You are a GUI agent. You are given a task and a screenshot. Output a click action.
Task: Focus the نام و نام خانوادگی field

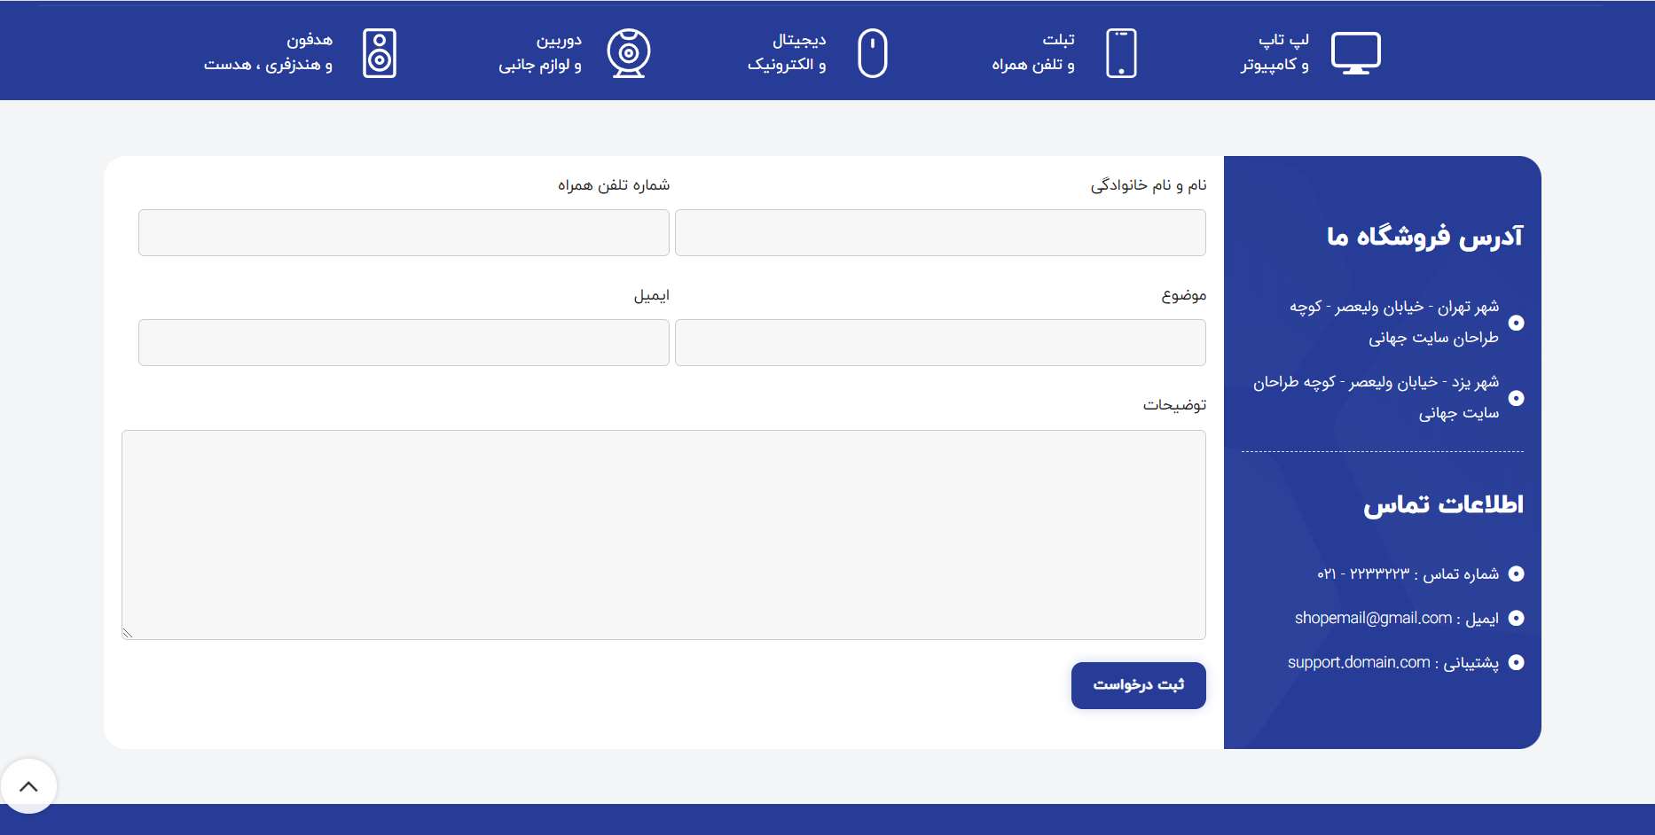click(x=940, y=232)
